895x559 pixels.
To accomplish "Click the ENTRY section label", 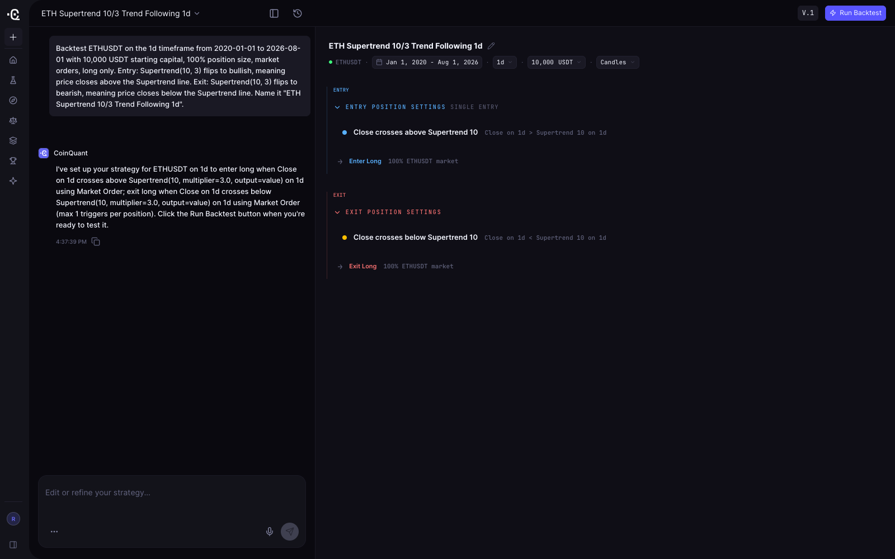I will click(341, 90).
